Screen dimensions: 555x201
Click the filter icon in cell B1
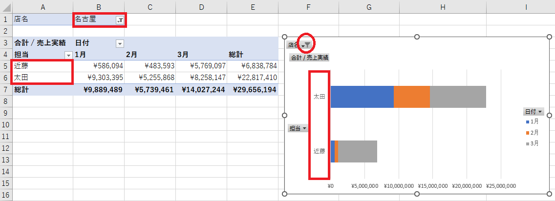[120, 20]
